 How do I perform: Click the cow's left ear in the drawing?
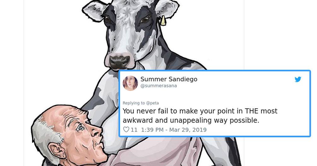coord(93,10)
